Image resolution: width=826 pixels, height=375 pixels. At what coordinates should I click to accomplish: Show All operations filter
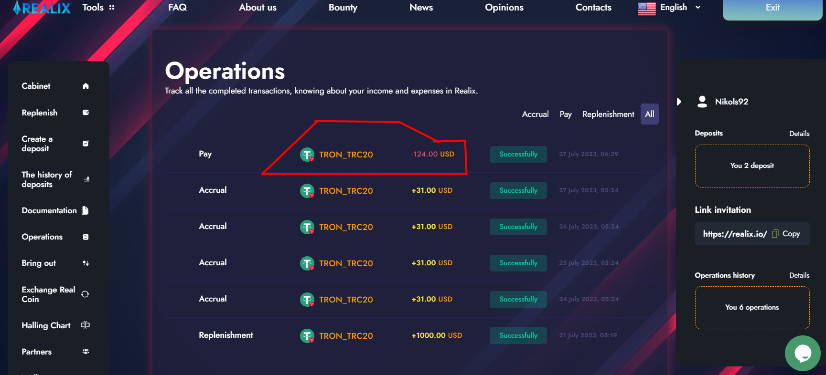[x=649, y=115]
